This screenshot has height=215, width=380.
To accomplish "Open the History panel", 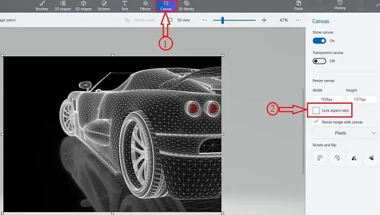I will 340,6.
